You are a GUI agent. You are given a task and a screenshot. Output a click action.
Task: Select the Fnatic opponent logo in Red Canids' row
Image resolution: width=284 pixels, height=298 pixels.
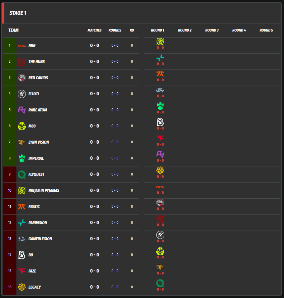(160, 74)
